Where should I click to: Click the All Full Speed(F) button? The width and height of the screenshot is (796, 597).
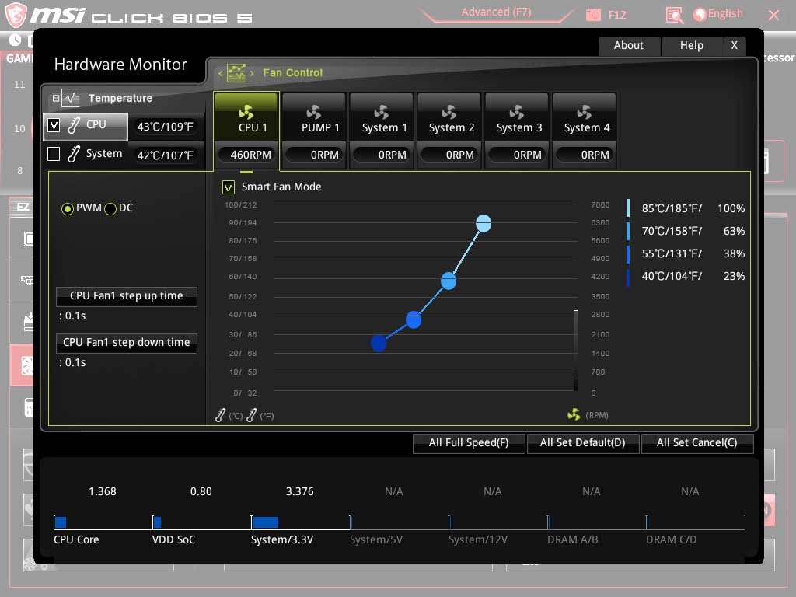click(469, 442)
